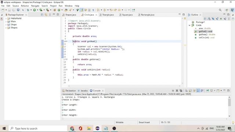235x132 pixels.
Task: Minimize the Outline view icon
Action: pos(224,14)
